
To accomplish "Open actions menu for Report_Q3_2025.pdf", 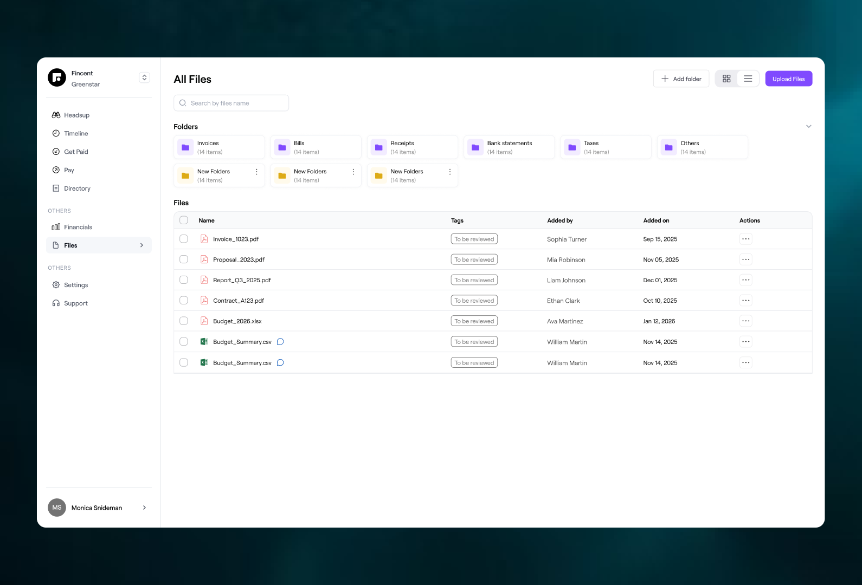I will [746, 280].
